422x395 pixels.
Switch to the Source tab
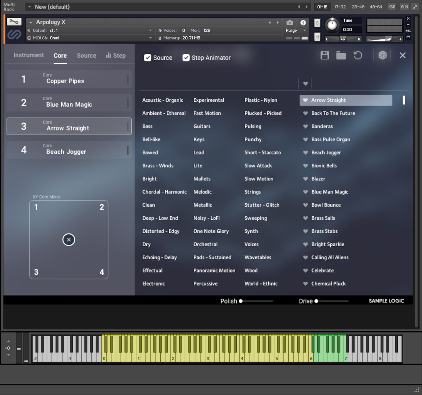tap(87, 56)
